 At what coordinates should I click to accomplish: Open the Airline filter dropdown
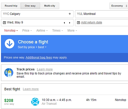coord(42,31)
